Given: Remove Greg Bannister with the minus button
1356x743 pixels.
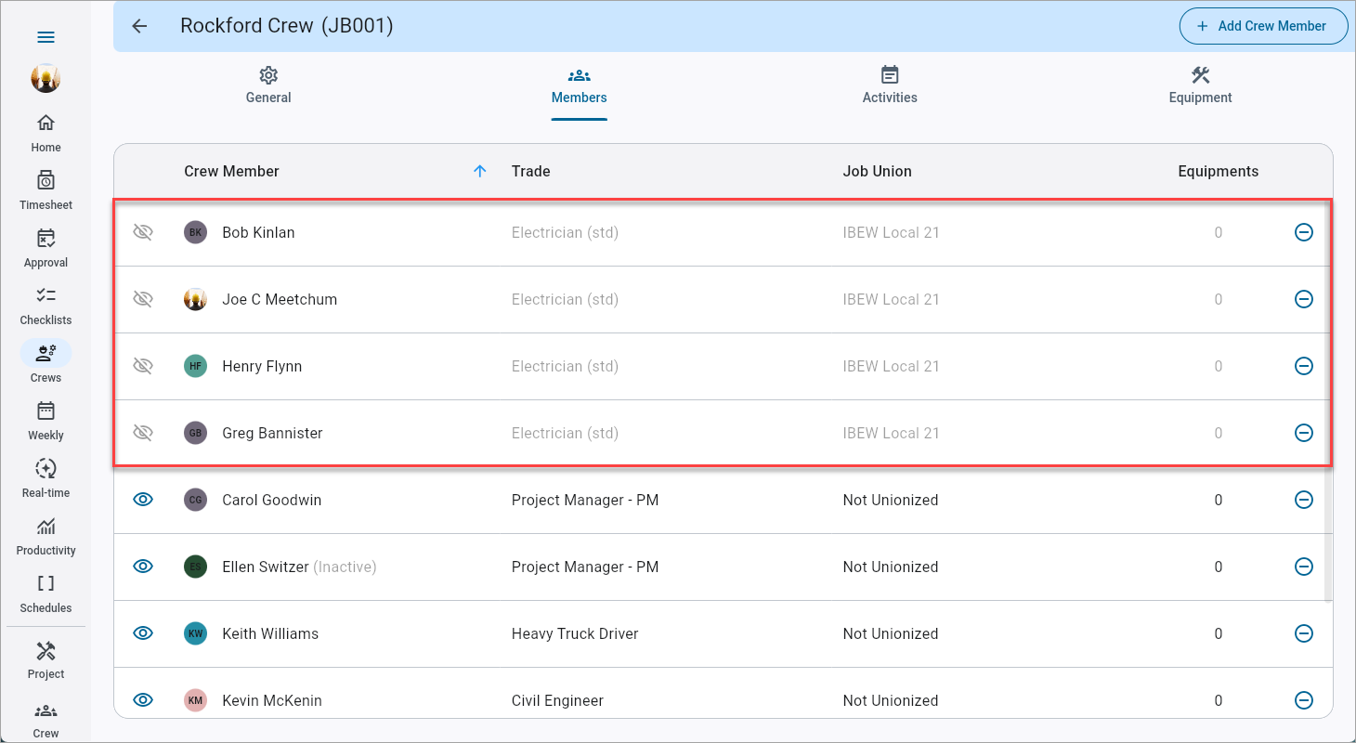Looking at the screenshot, I should pos(1303,433).
